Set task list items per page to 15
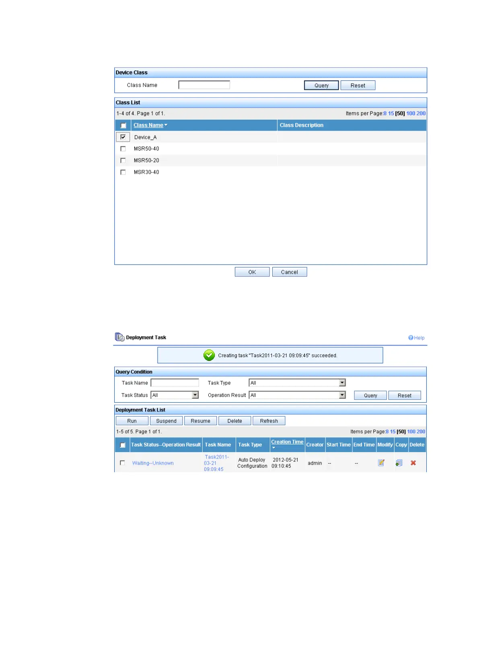Viewport: 479px width, 650px height. point(393,432)
